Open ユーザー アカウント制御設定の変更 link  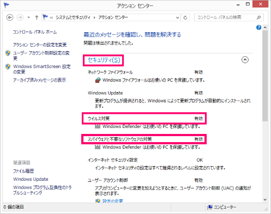[41, 56]
